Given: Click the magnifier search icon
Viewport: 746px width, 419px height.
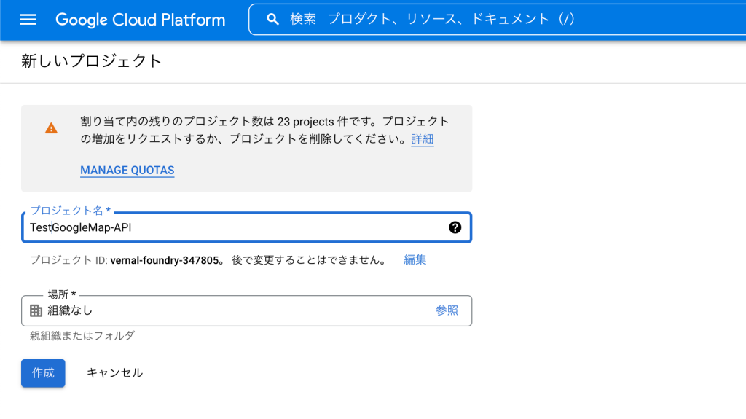Looking at the screenshot, I should pos(272,19).
